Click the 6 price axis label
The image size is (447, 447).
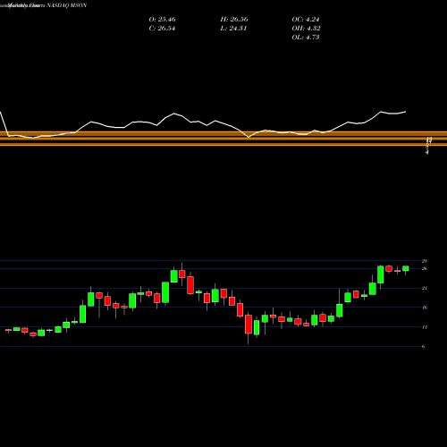tap(423, 347)
